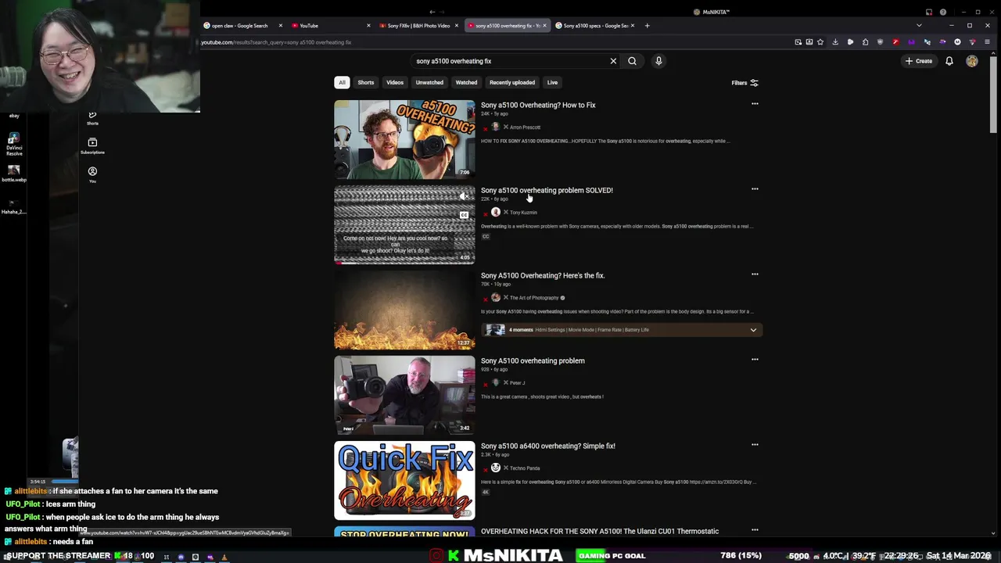This screenshot has height=563, width=1001.
Task: Select the 'Watched' filter chip
Action: click(x=466, y=82)
